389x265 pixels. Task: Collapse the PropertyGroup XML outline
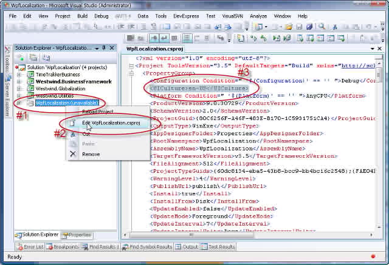click(131, 73)
